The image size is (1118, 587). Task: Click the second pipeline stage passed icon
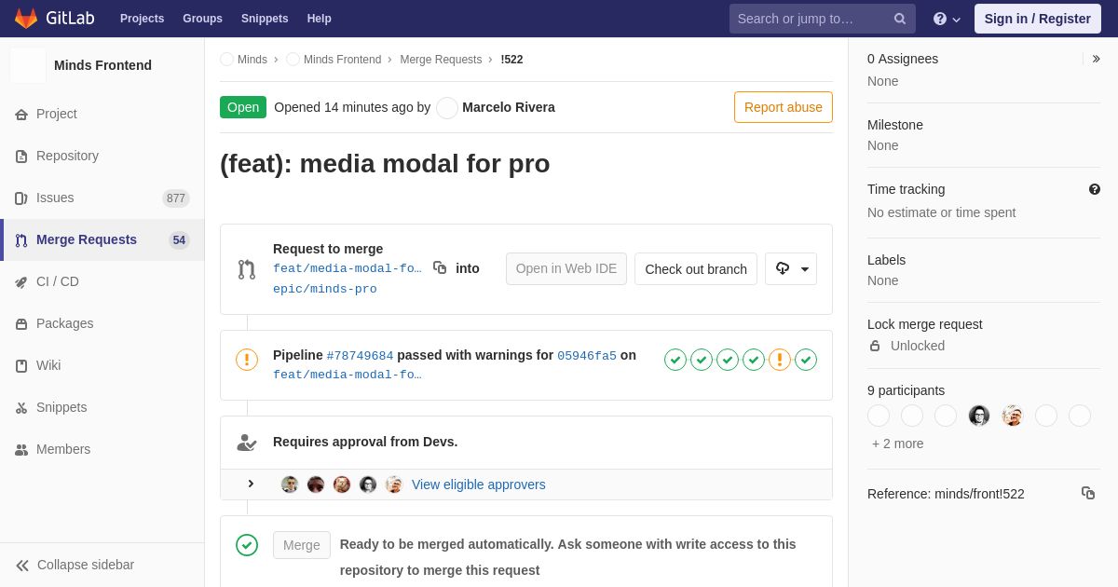pyautogui.click(x=702, y=360)
